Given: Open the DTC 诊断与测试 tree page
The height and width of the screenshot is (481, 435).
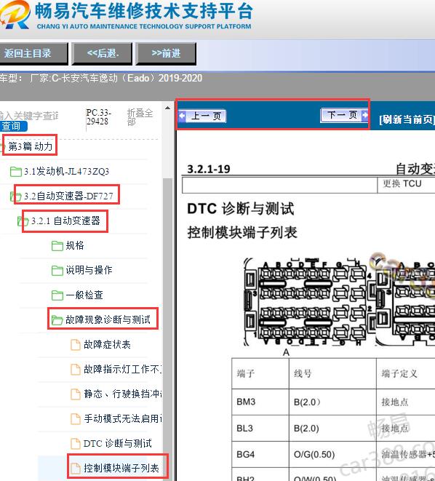Looking at the screenshot, I should click(117, 444).
